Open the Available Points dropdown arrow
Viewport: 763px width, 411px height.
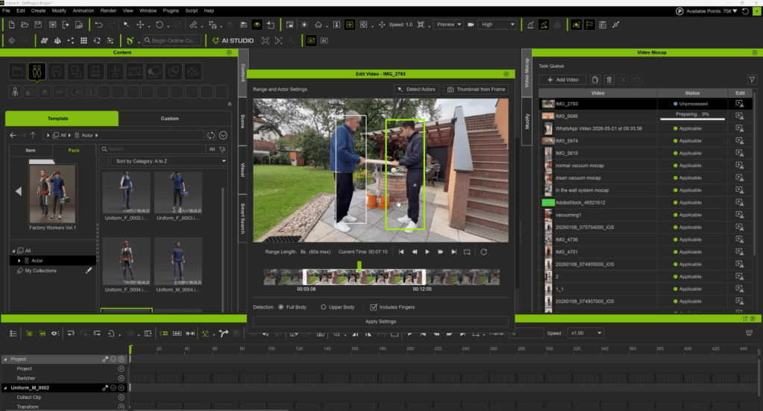click(x=735, y=10)
